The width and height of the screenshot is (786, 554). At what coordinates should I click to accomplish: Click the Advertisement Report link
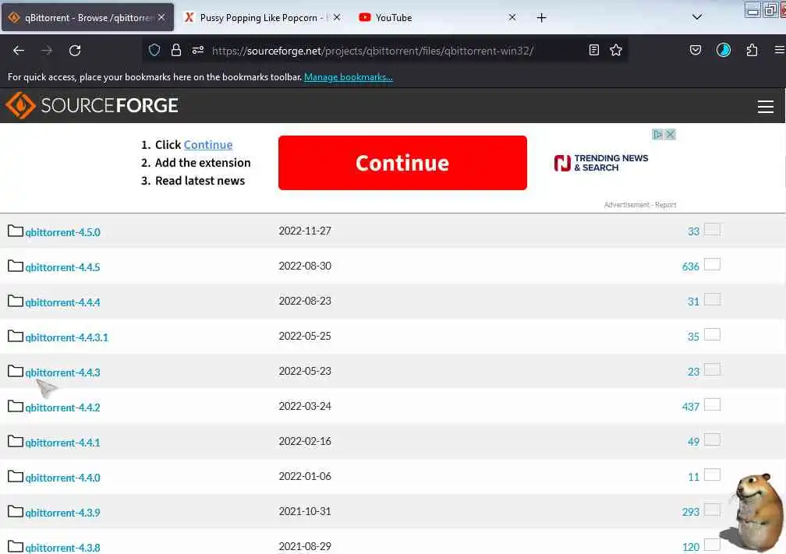click(640, 205)
